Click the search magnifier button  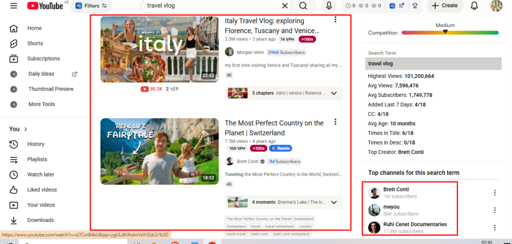point(303,6)
